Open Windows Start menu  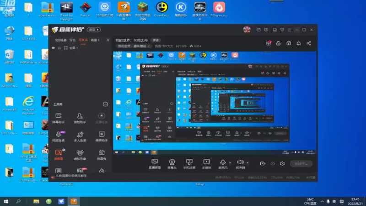click(x=6, y=201)
